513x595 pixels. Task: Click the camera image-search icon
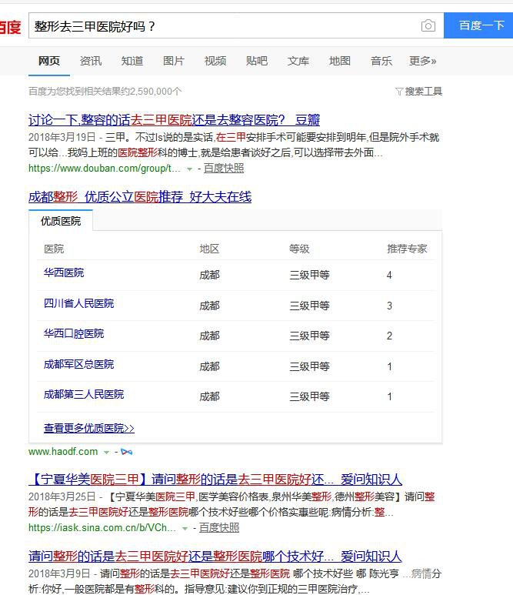pyautogui.click(x=428, y=25)
